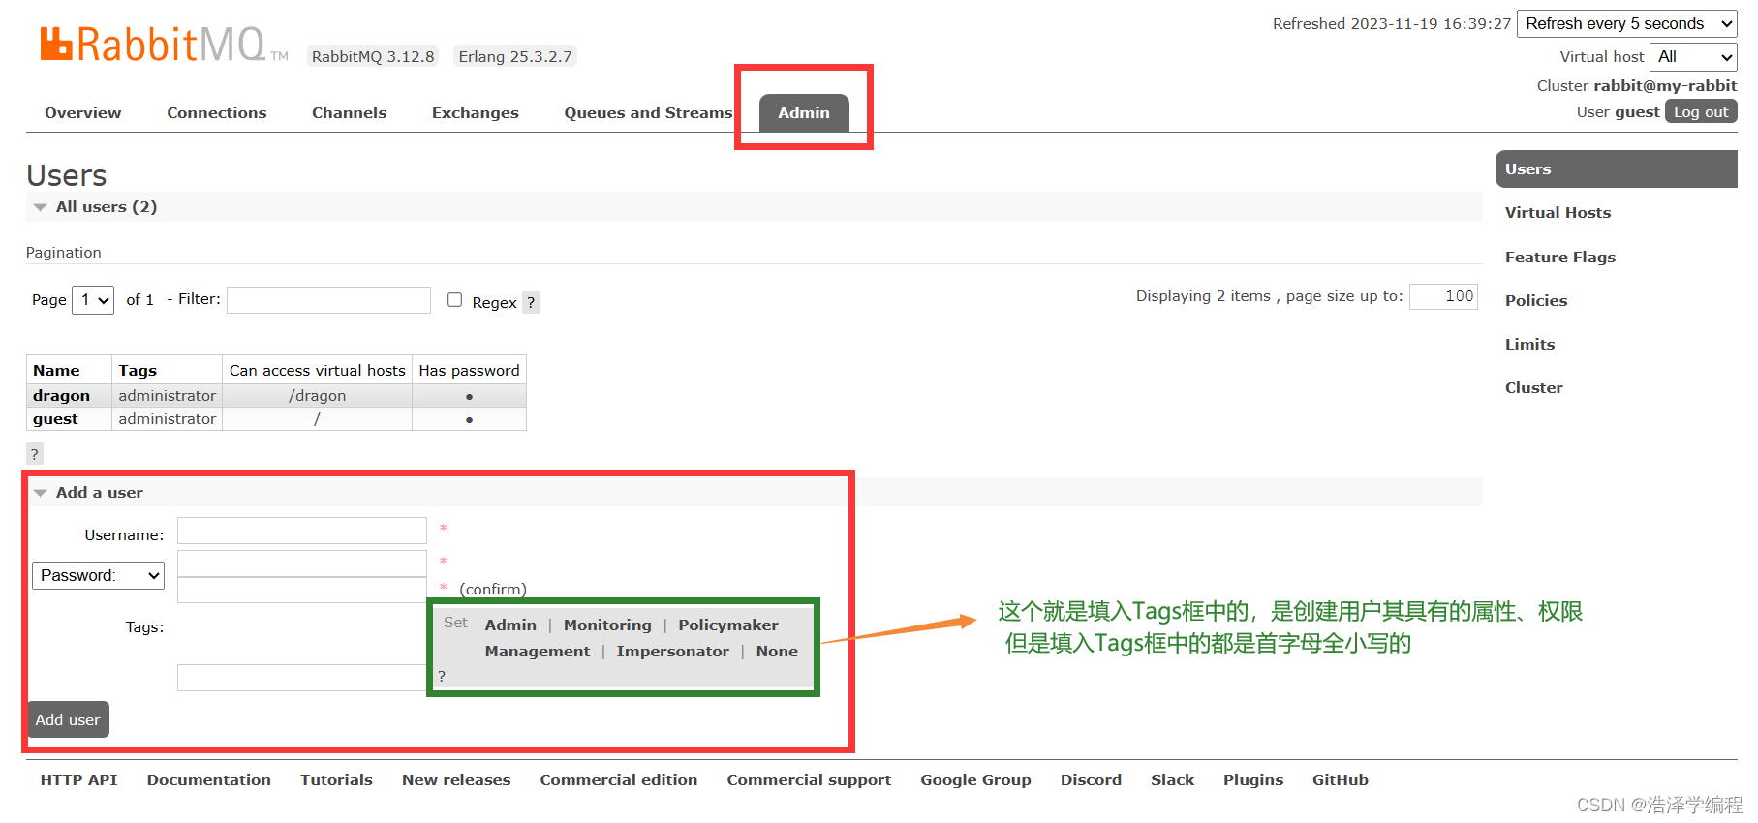Open the Page number dropdown
This screenshot has height=823, width=1758.
[93, 300]
